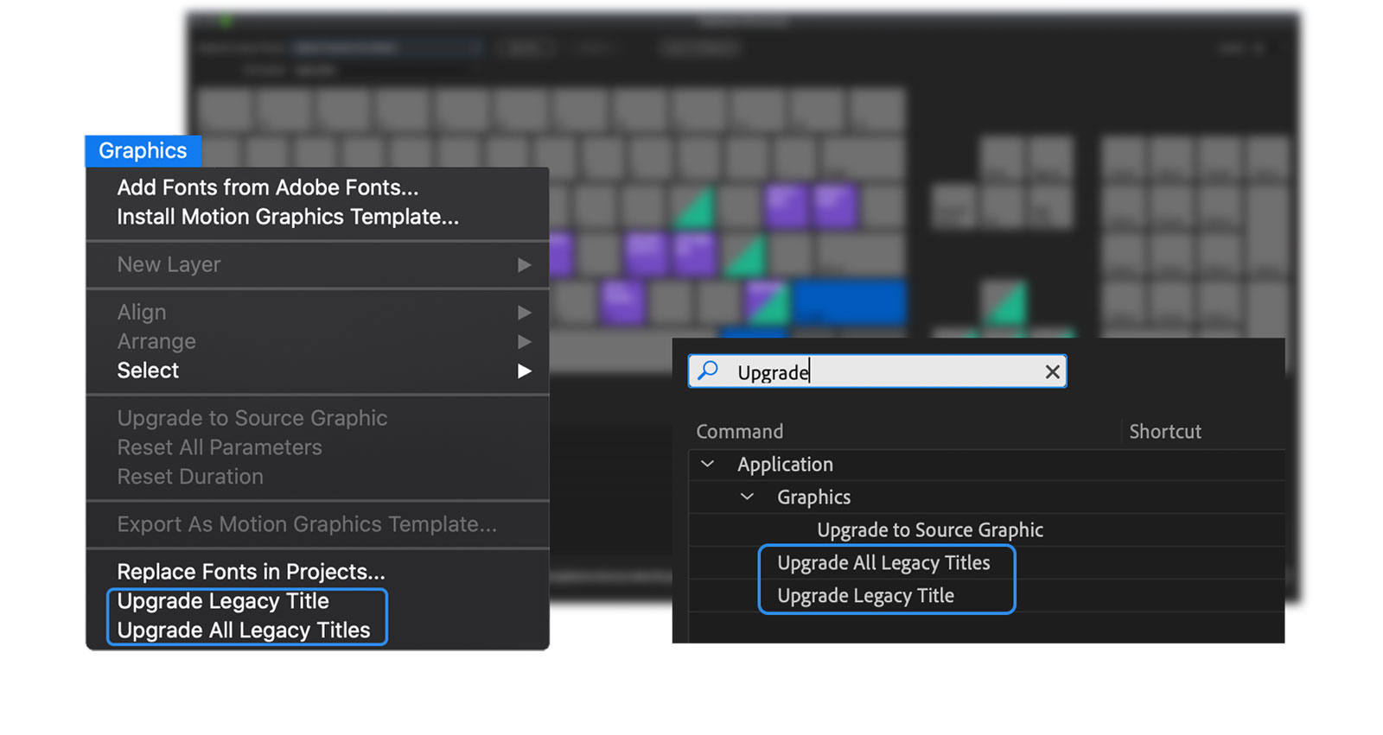Collapse the Graphics command group
Viewport: 1383px width, 735px height.
[748, 497]
